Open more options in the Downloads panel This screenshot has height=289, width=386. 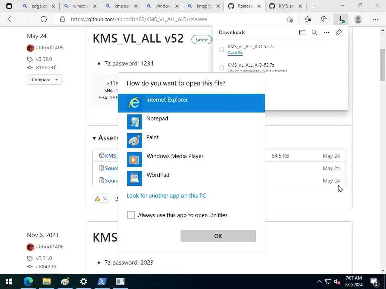coord(326,32)
